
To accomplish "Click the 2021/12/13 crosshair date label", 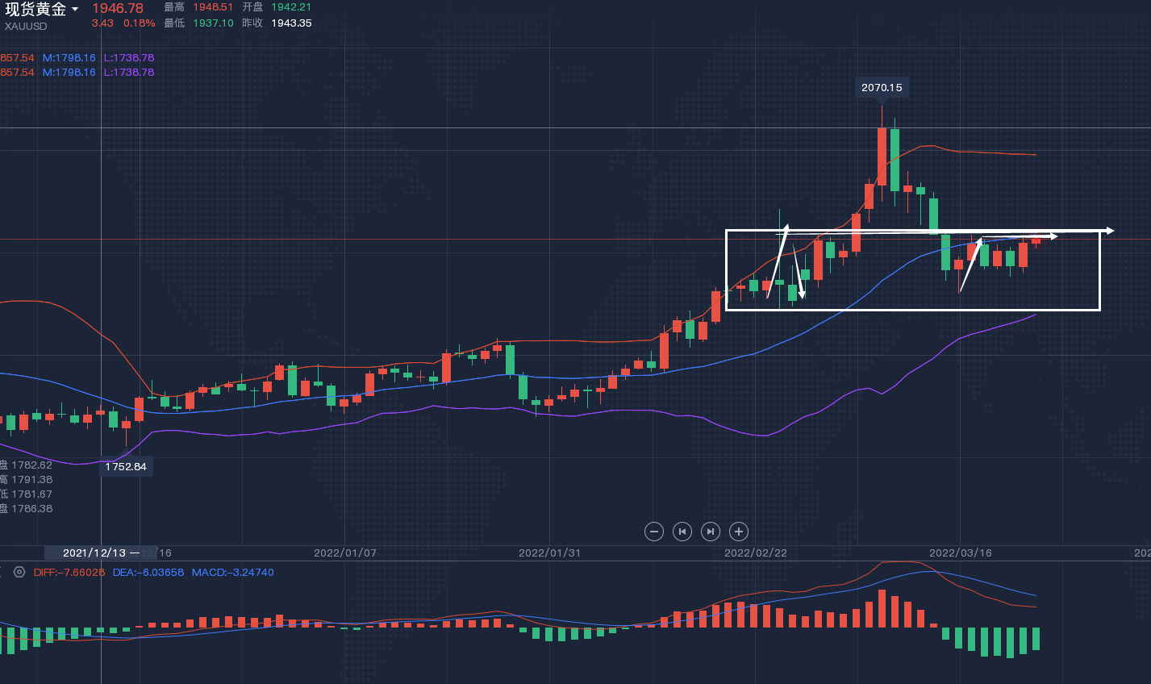I will [x=94, y=553].
